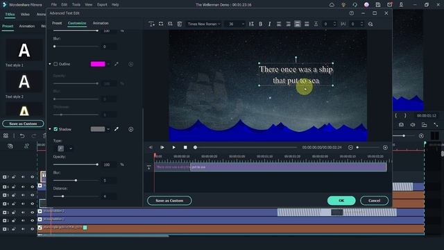Play the text preview
This screenshot has height=250, width=444.
173,147
